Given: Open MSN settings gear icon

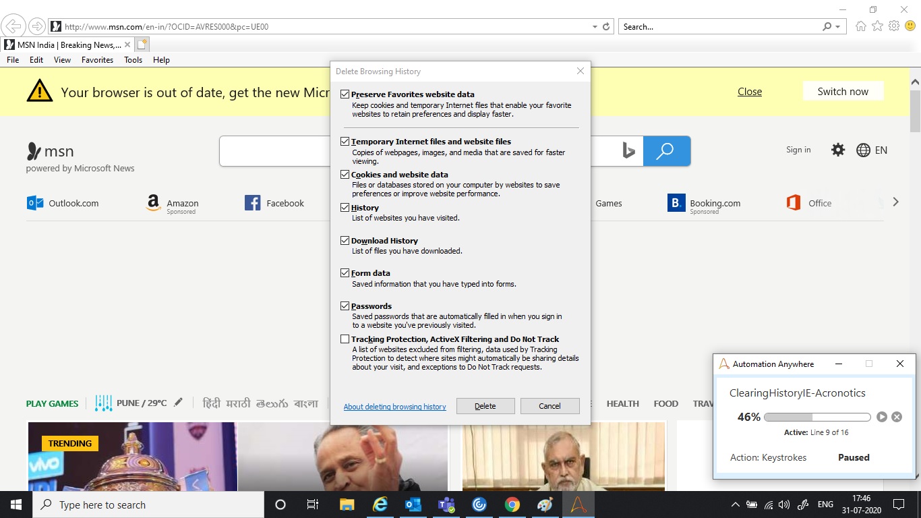Looking at the screenshot, I should click(x=837, y=150).
